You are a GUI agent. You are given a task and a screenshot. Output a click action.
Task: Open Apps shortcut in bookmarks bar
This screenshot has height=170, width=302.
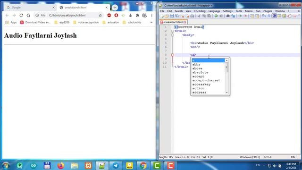11,22
